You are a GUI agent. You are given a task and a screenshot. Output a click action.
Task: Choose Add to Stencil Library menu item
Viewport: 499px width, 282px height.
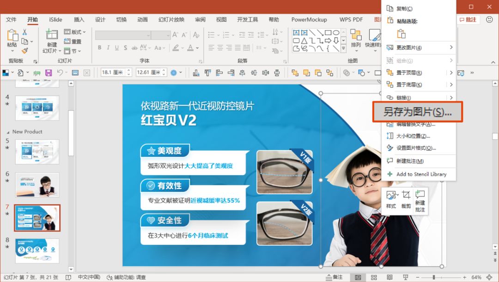[x=419, y=174]
